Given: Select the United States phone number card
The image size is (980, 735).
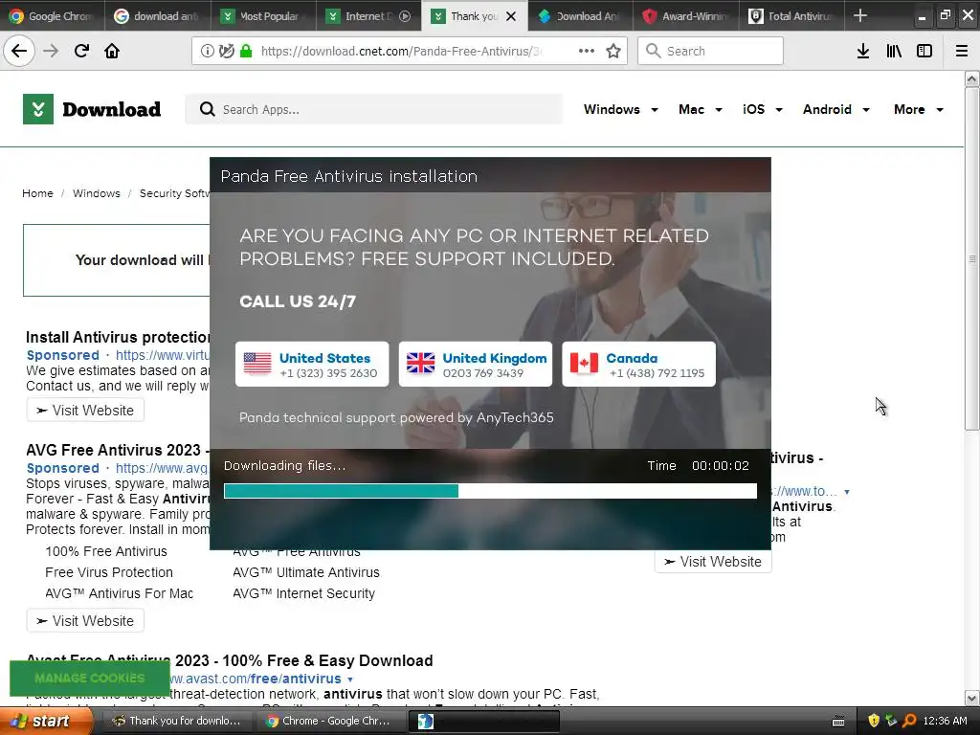Looking at the screenshot, I should (x=312, y=364).
